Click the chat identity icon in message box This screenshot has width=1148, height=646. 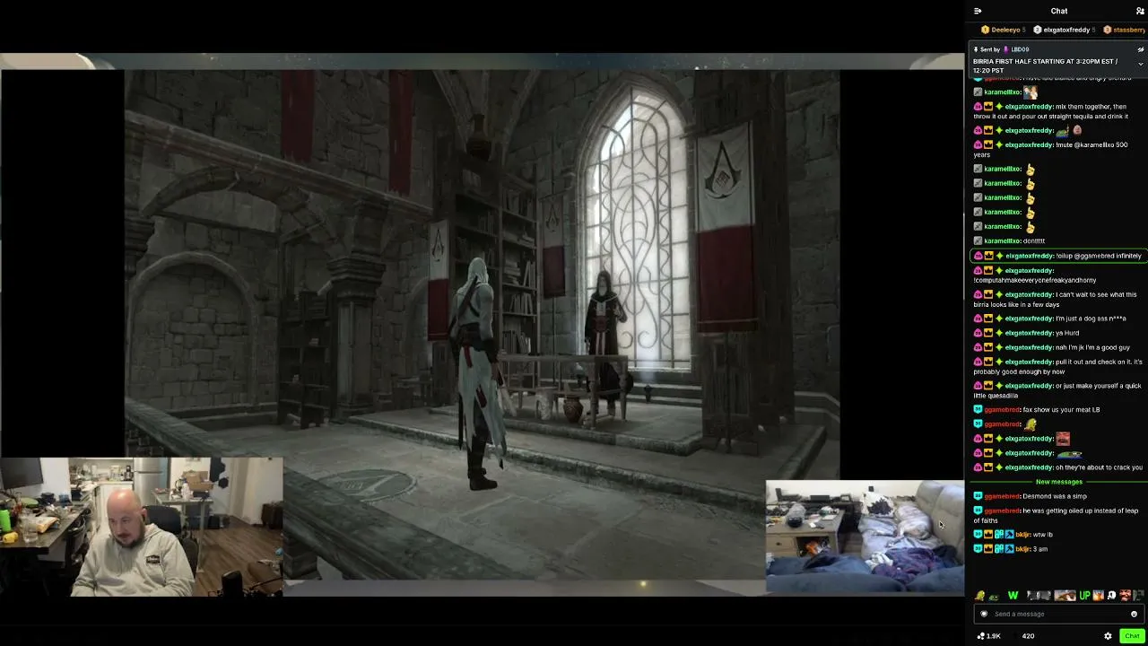point(984,614)
